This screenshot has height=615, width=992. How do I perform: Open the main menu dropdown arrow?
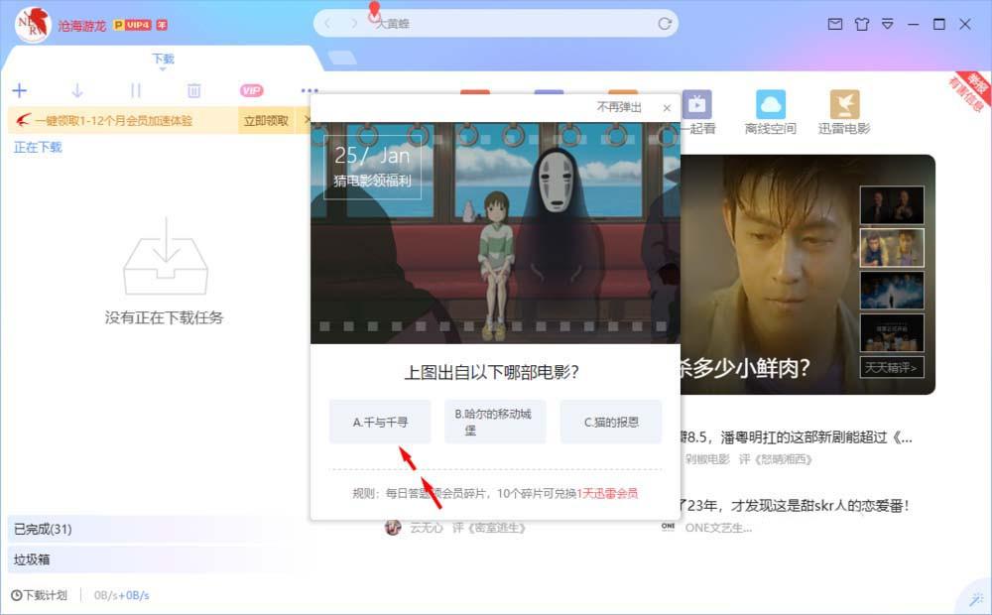point(888,22)
